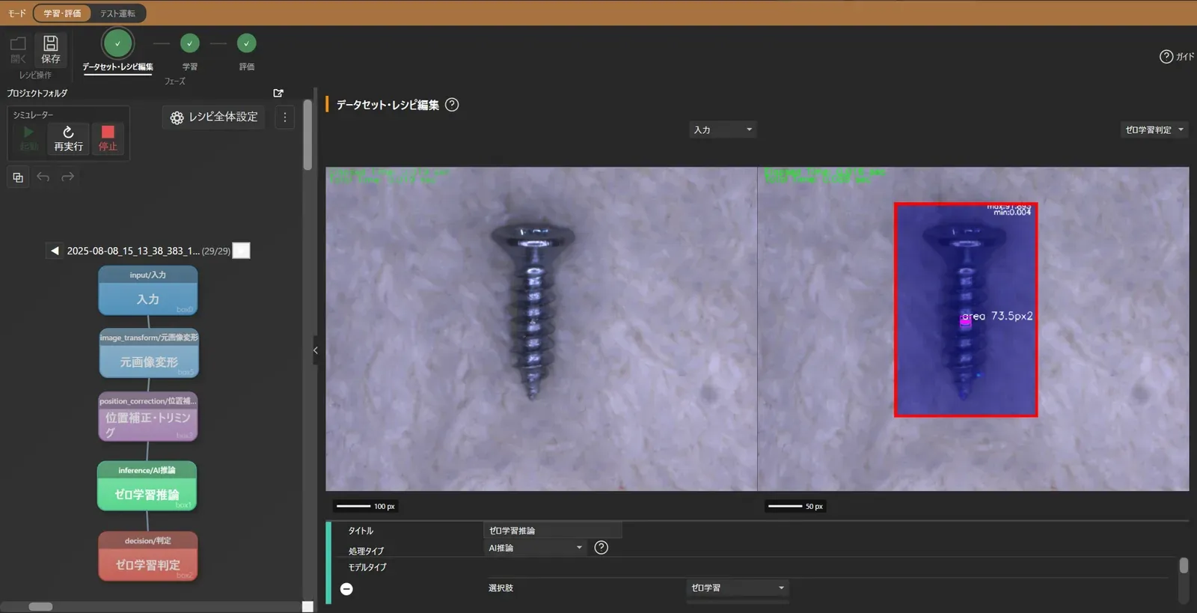Undo the last recipe edit
The width and height of the screenshot is (1197, 613).
pyautogui.click(x=43, y=177)
